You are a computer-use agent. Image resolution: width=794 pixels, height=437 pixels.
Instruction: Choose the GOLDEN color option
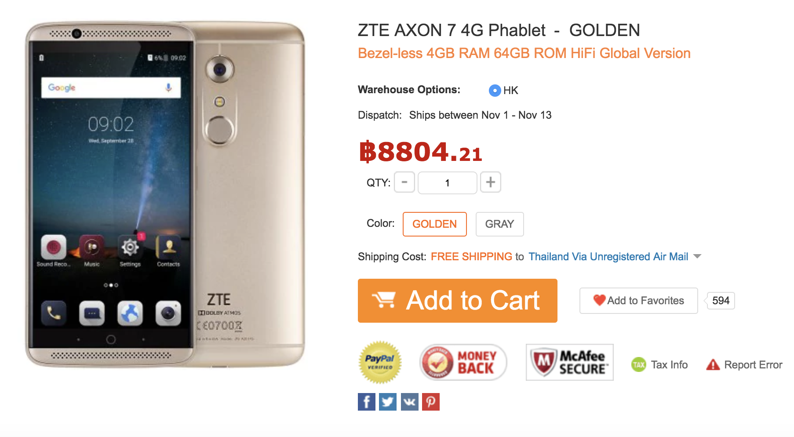coord(435,224)
